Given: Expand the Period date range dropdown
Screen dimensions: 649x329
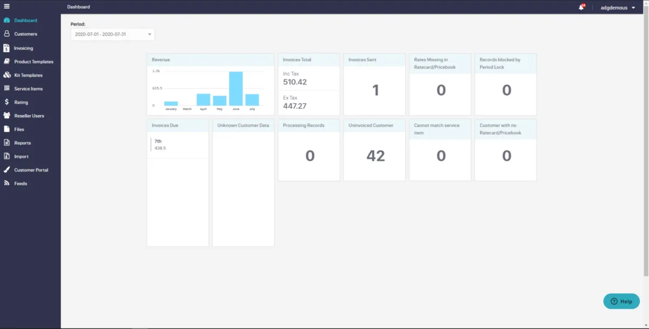Looking at the screenshot, I should click(112, 35).
